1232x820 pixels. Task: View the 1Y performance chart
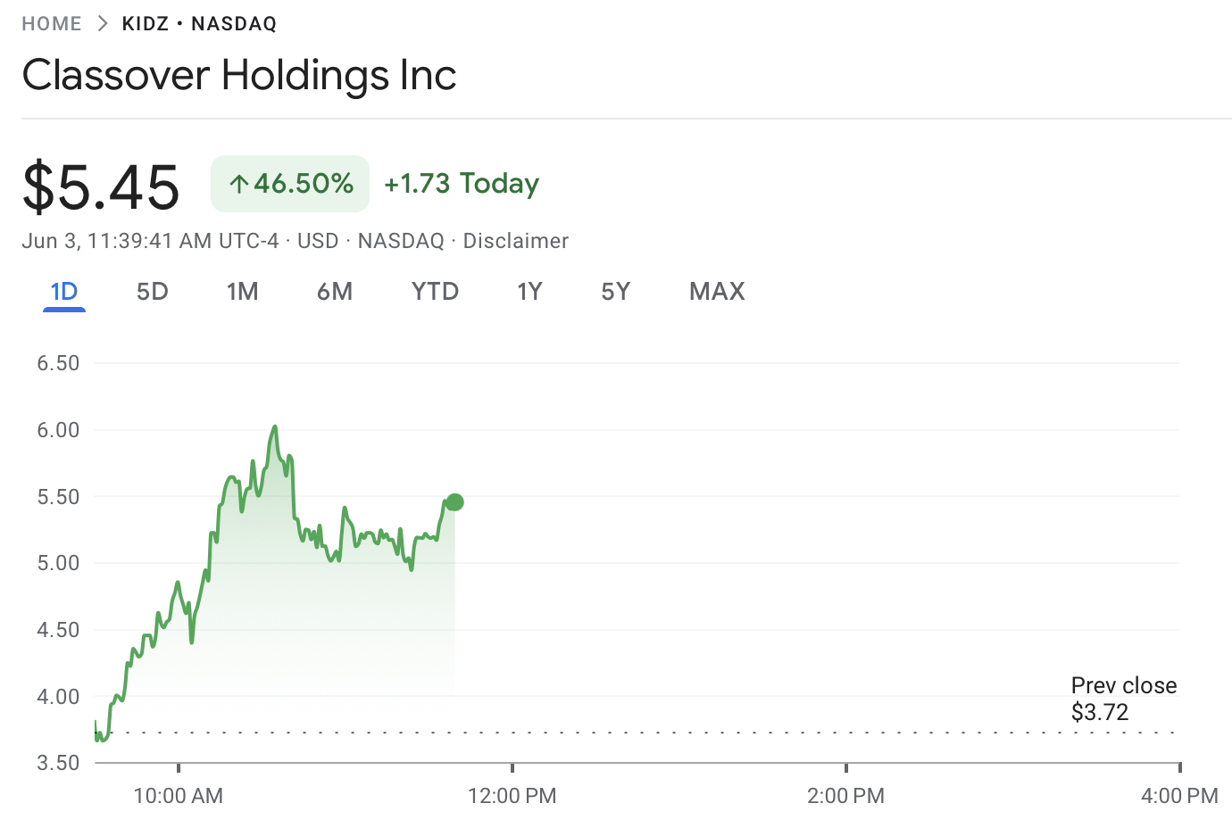529,291
